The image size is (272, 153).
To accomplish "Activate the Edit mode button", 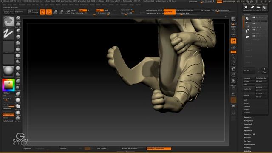I will (x=42, y=12).
